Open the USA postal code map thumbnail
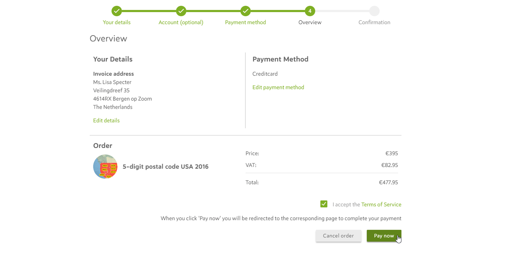 [105, 166]
